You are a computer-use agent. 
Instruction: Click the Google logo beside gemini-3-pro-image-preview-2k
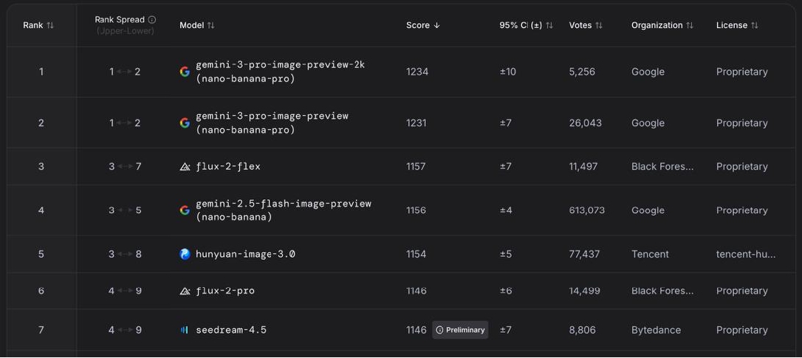[x=185, y=72]
